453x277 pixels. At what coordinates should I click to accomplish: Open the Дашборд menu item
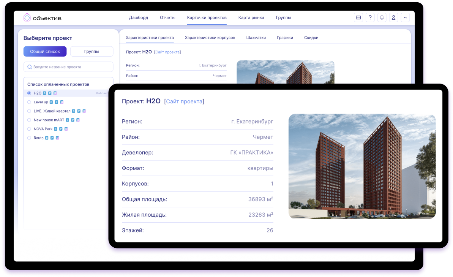tap(139, 17)
